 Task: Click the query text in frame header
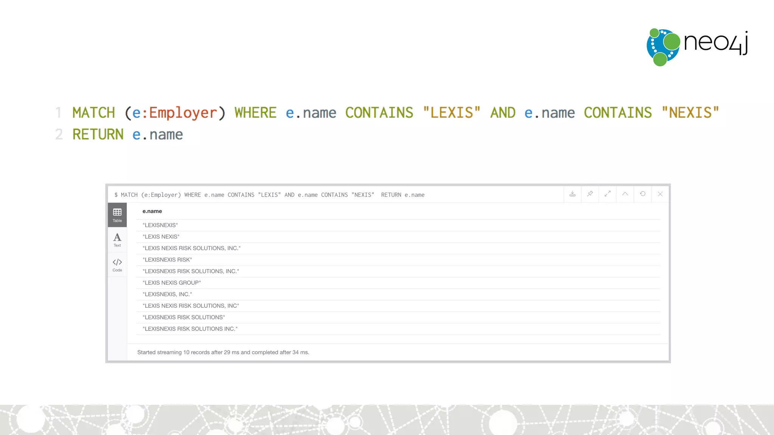click(x=269, y=195)
